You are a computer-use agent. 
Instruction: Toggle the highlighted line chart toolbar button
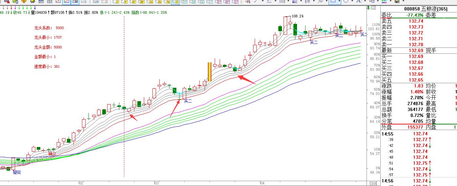(67, 2)
